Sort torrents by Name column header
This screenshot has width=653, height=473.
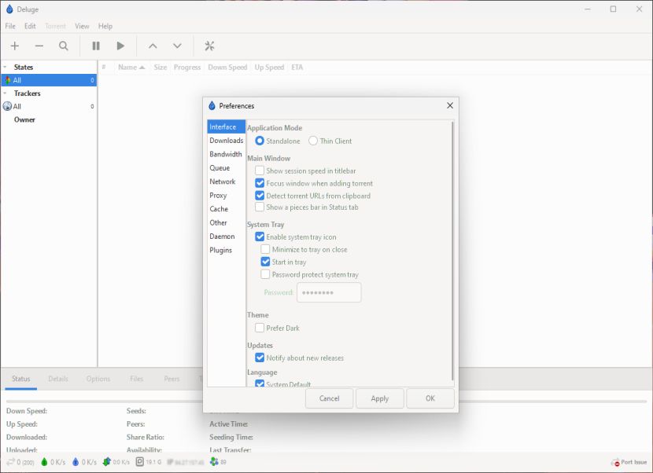(x=131, y=68)
